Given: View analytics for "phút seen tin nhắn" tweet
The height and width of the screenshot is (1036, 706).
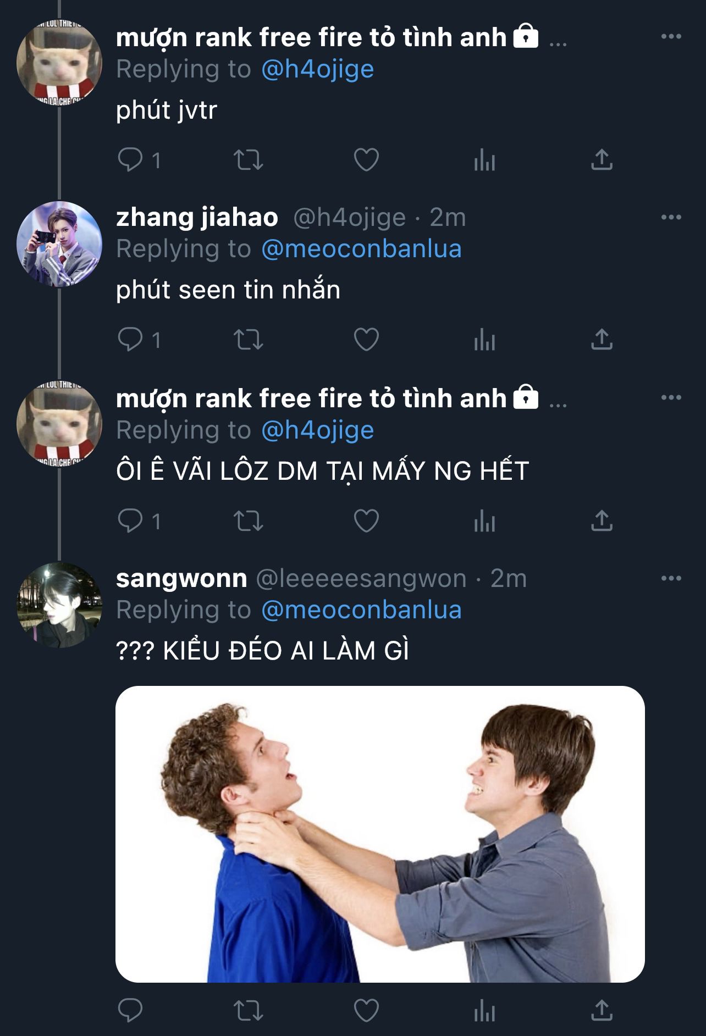Looking at the screenshot, I should [x=484, y=340].
